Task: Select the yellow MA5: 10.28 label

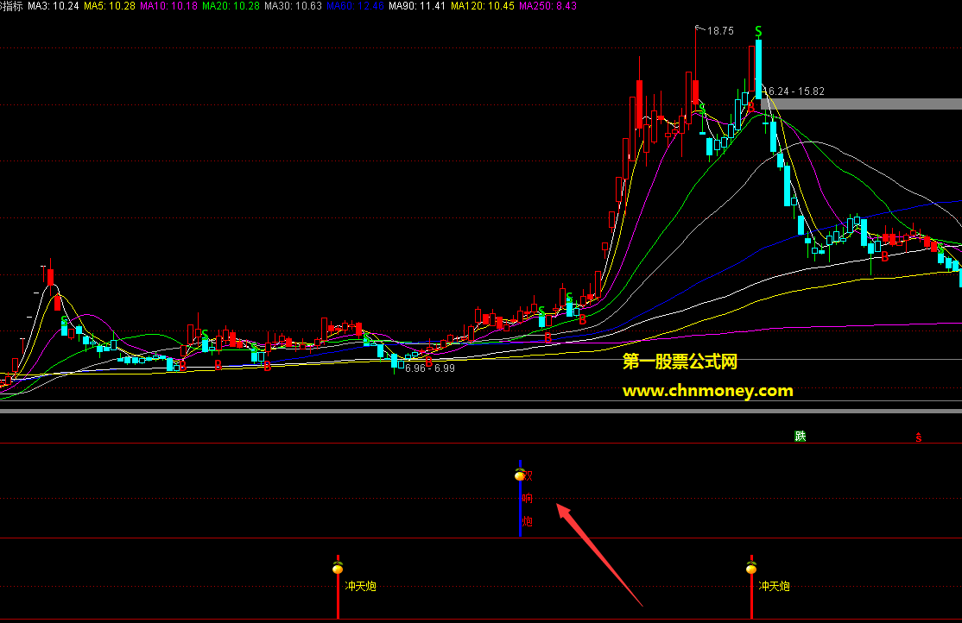Action: click(110, 6)
